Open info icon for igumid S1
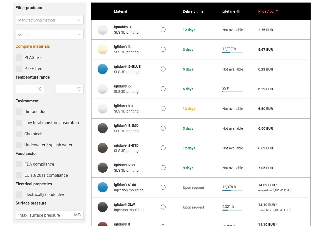Screen dimensions: 328x226 click(163, 30)
